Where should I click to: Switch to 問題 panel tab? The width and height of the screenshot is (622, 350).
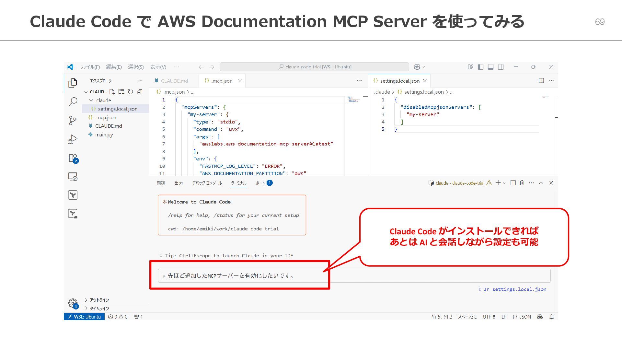(161, 183)
